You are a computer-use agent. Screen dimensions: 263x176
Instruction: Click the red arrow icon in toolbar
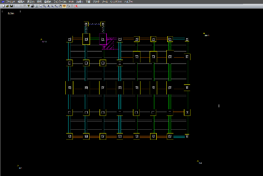click(76, 6)
